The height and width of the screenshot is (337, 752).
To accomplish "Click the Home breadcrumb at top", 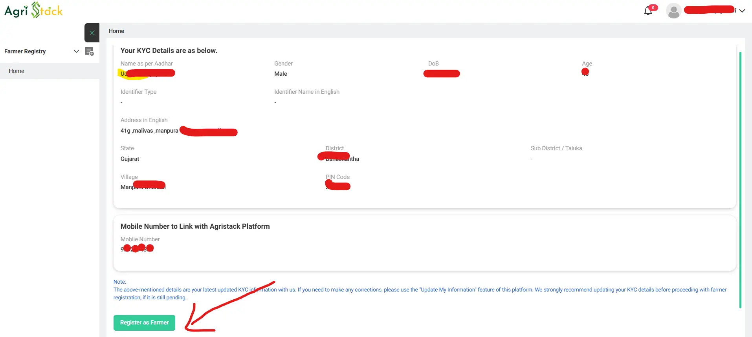I will pyautogui.click(x=116, y=31).
